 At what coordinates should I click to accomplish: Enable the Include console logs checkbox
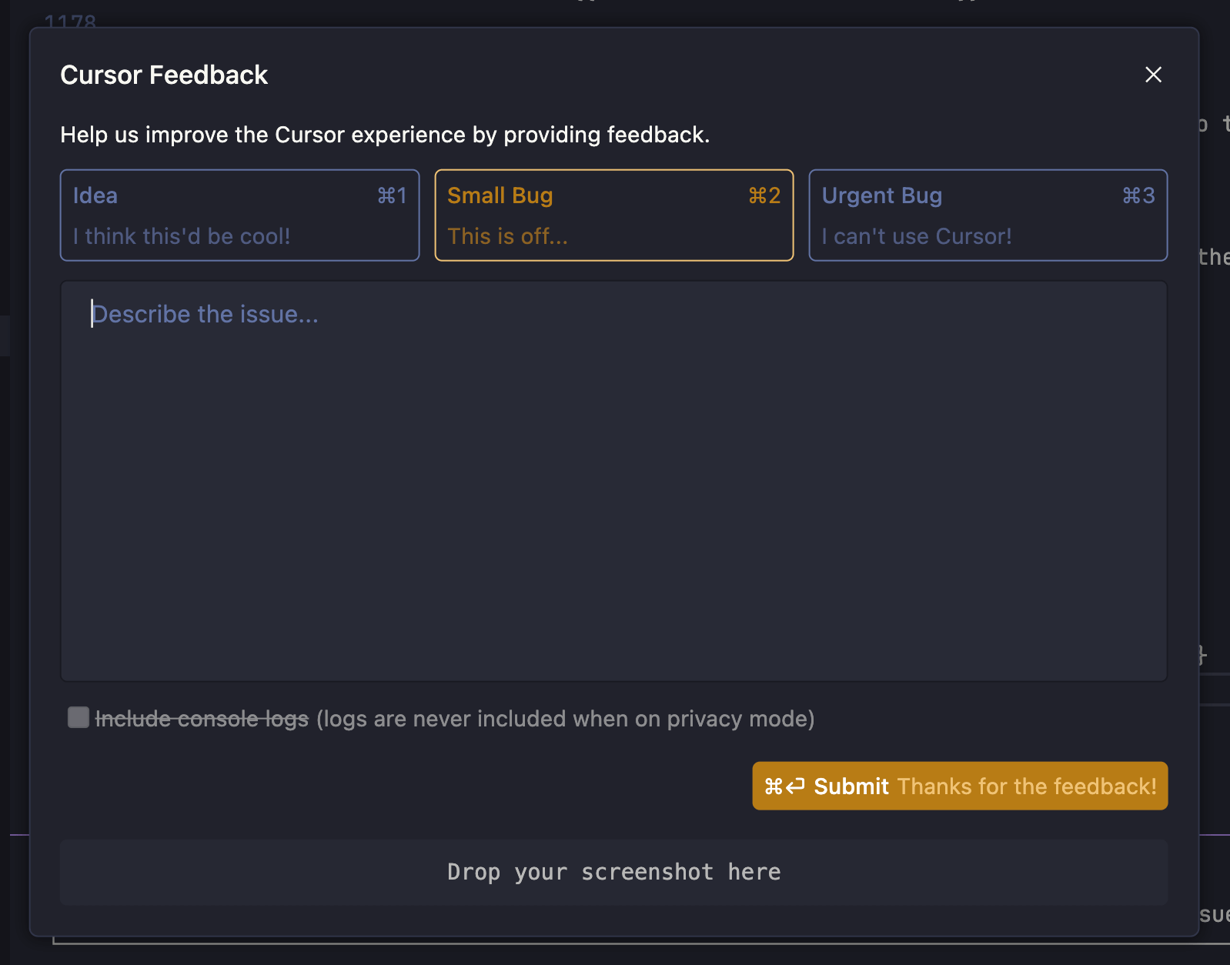click(x=78, y=717)
